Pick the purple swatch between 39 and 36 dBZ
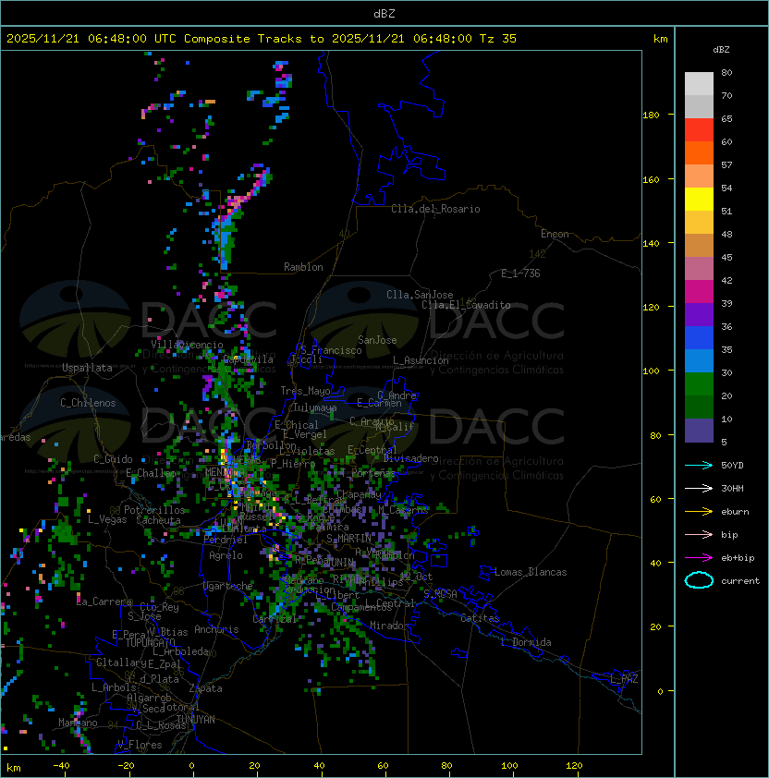Screen dimensions: 769x778 click(699, 314)
